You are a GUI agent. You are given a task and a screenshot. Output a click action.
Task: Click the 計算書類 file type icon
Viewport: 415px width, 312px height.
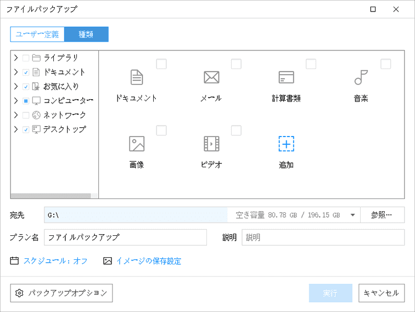tap(286, 77)
